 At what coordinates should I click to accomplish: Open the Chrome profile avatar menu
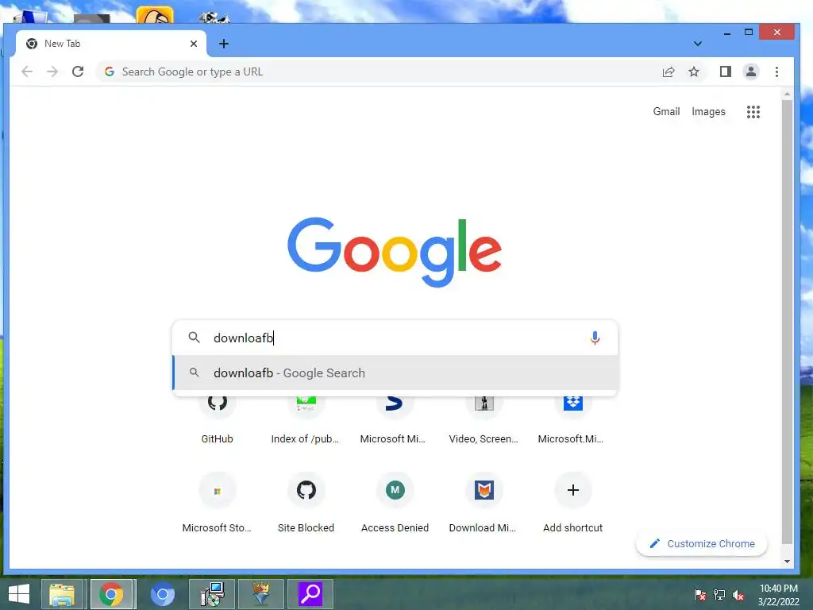pos(751,71)
